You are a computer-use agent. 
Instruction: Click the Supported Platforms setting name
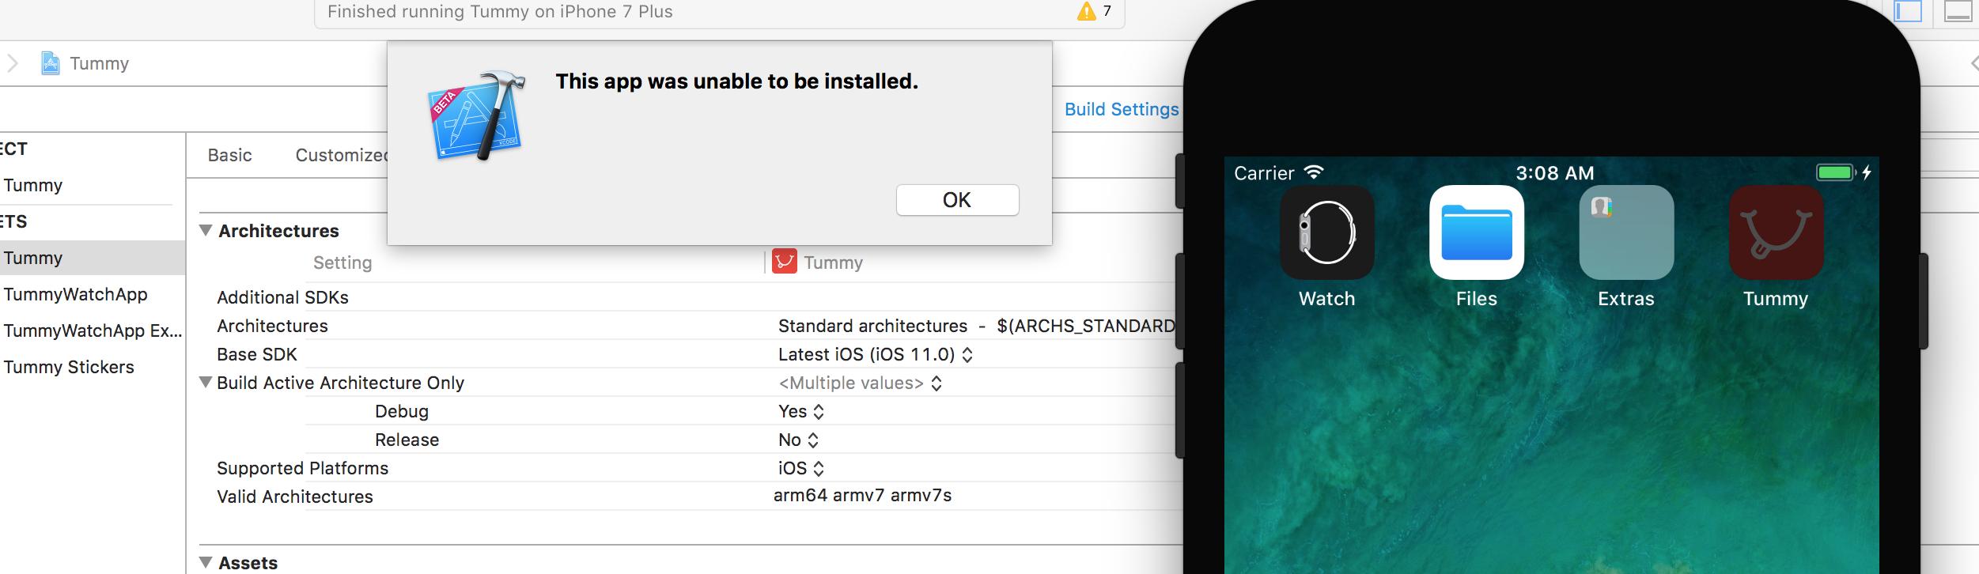pyautogui.click(x=302, y=468)
